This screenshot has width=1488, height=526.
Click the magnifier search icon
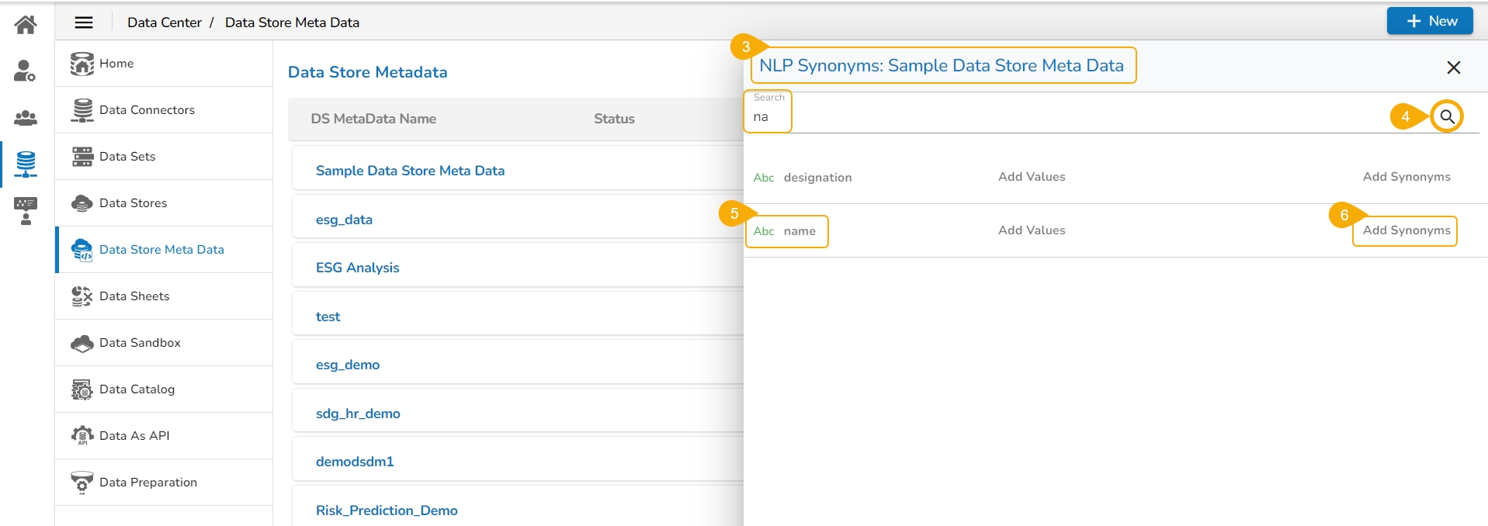[x=1447, y=117]
